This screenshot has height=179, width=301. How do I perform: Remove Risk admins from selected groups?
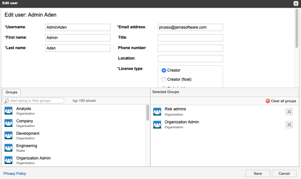tap(289, 112)
